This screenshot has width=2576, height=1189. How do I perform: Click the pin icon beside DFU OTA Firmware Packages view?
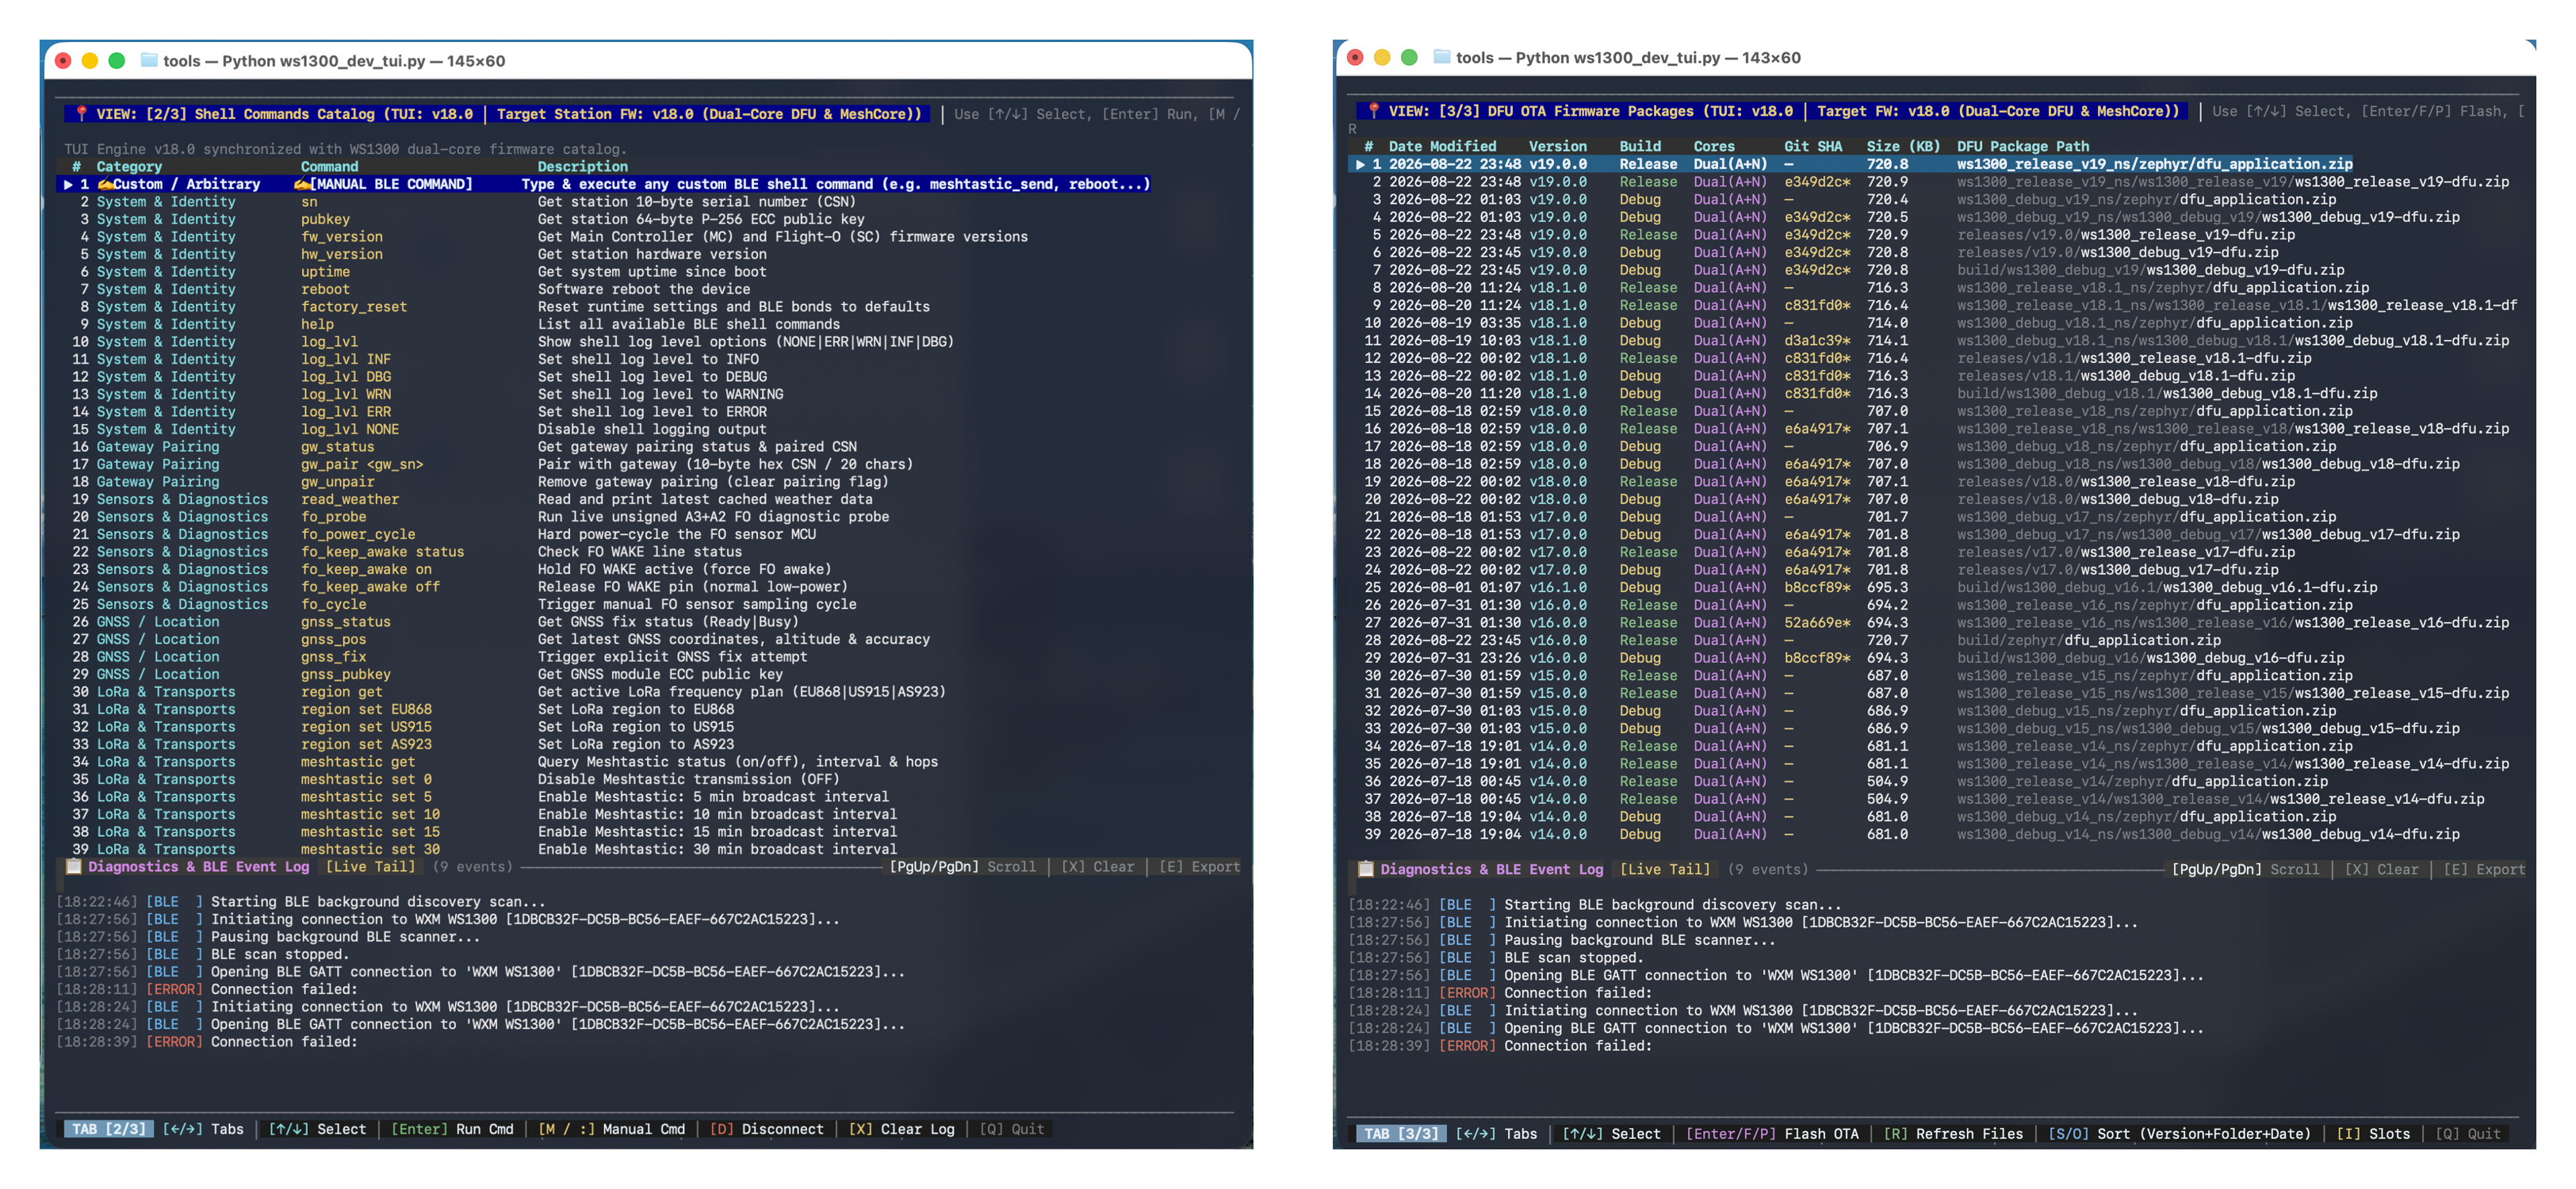[1373, 111]
